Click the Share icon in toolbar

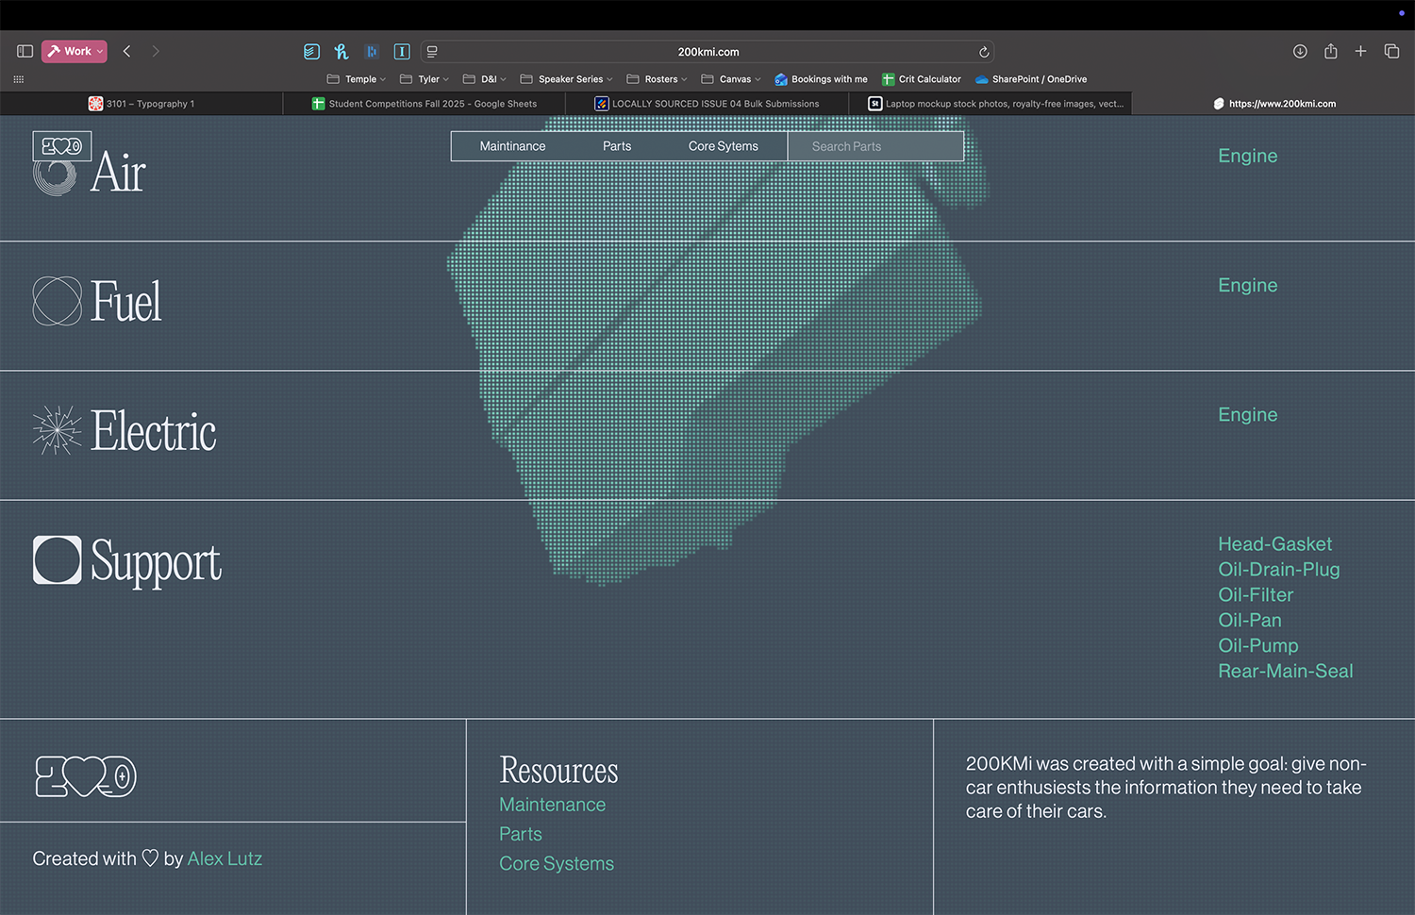(x=1330, y=51)
